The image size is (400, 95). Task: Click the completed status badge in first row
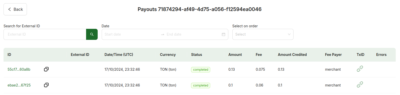[201, 70]
